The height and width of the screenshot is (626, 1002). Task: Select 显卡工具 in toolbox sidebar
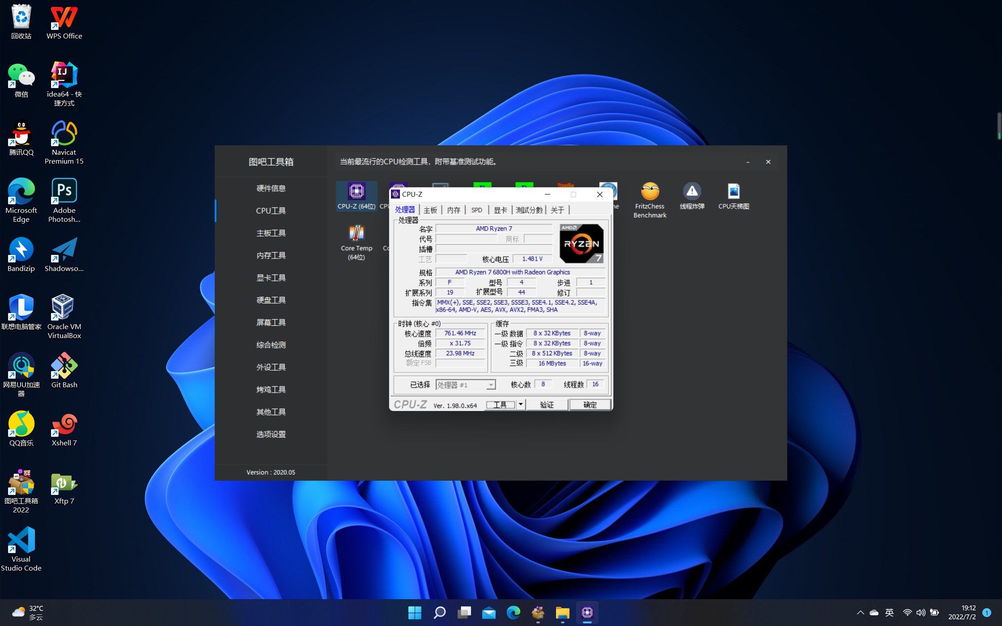tap(271, 278)
